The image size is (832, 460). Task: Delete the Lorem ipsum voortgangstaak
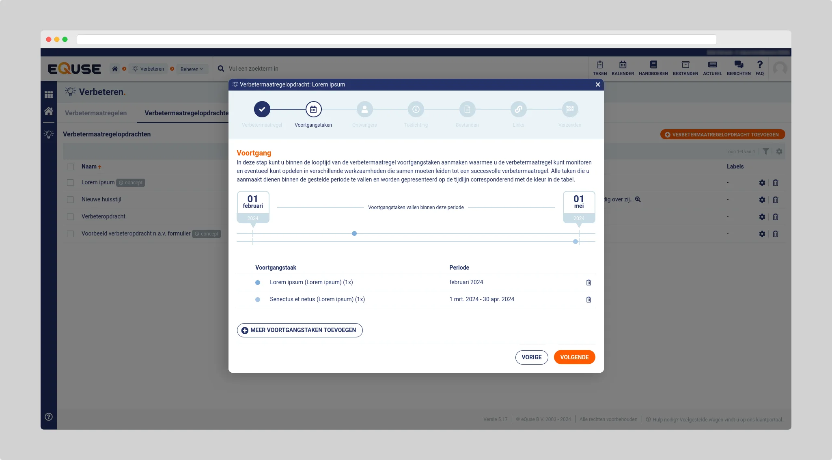click(588, 283)
